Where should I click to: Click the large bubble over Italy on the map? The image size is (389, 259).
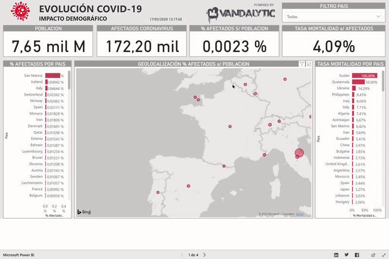pos(299,153)
